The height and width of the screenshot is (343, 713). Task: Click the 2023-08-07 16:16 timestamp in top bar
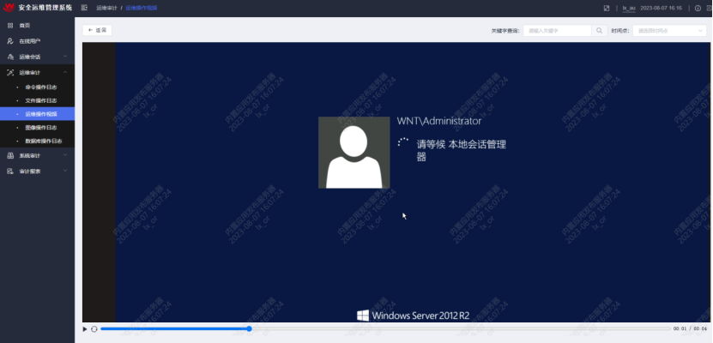pos(662,9)
